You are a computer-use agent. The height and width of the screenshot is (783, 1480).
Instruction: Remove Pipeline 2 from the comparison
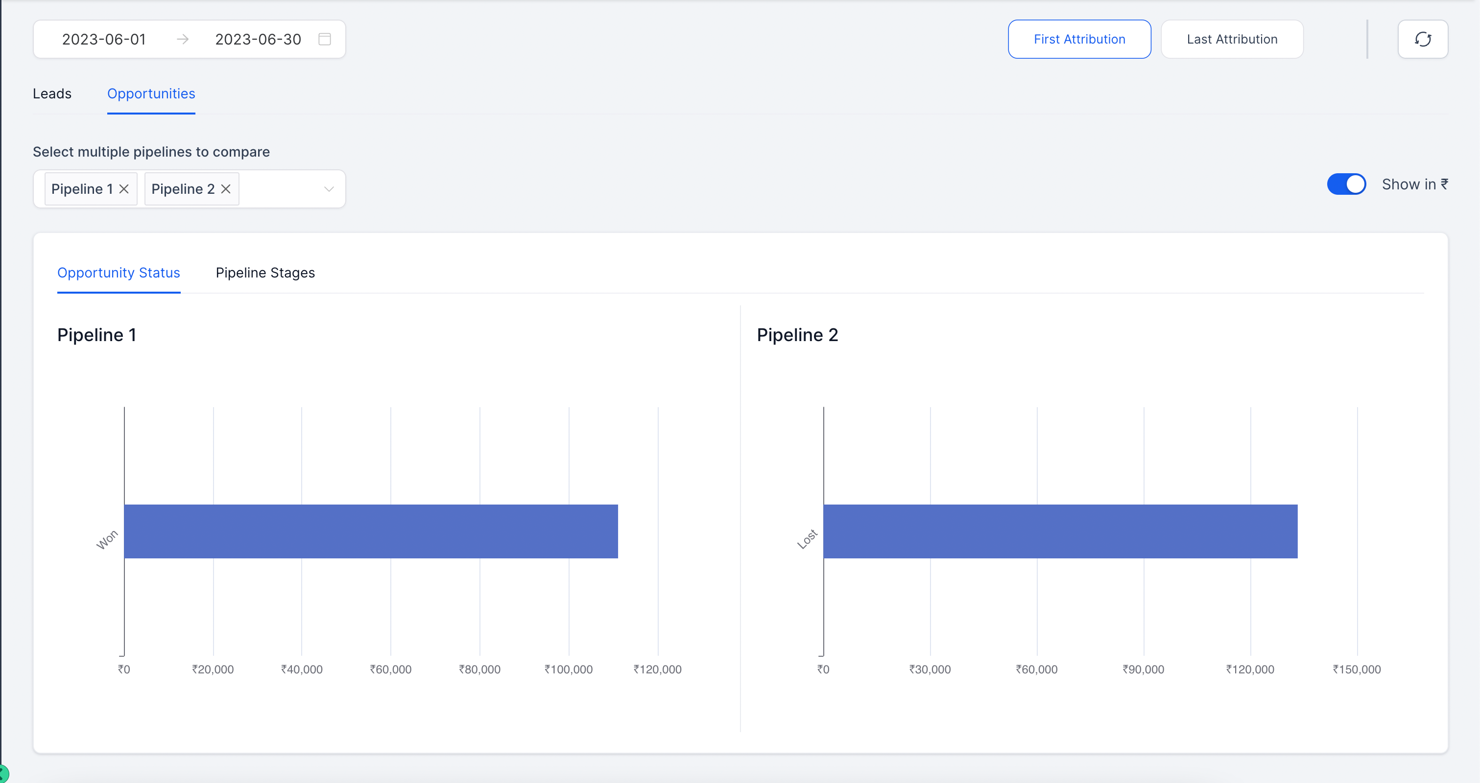pyautogui.click(x=225, y=188)
